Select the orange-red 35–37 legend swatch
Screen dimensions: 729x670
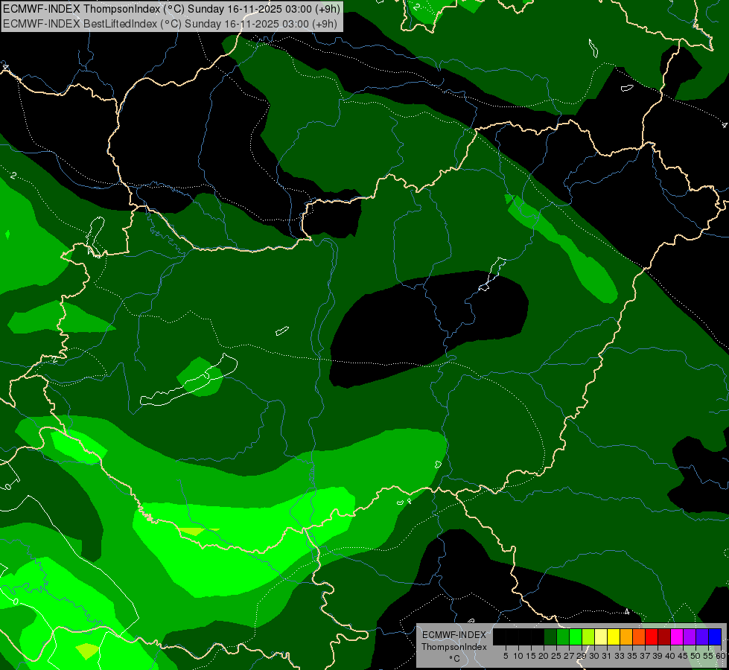pos(639,637)
